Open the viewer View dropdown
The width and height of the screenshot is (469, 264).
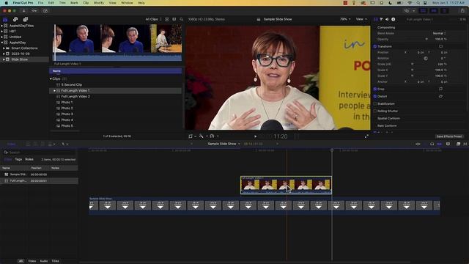(x=361, y=19)
